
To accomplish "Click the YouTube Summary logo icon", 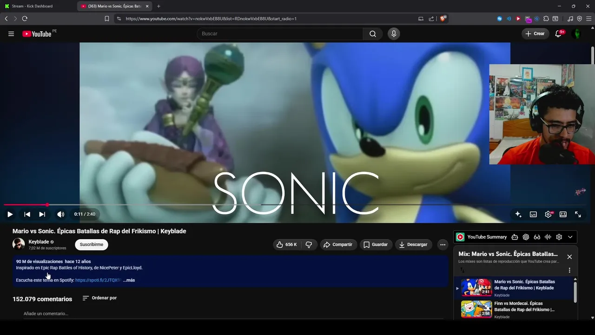I will tap(460, 237).
